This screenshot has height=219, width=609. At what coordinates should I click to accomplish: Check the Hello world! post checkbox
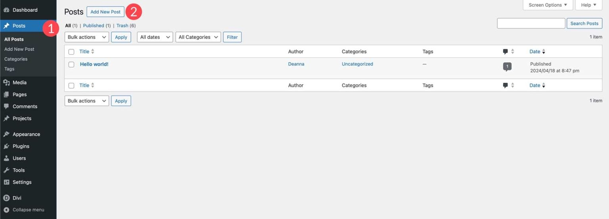[x=71, y=65]
